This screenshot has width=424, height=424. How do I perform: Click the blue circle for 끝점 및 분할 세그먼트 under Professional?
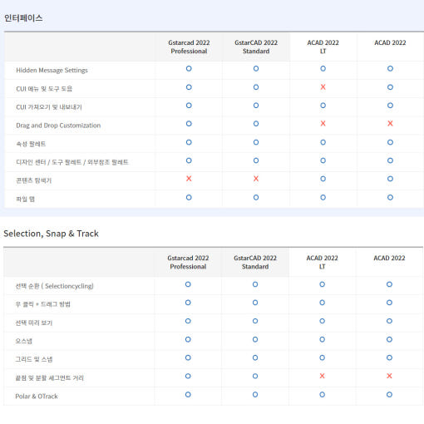click(x=188, y=376)
